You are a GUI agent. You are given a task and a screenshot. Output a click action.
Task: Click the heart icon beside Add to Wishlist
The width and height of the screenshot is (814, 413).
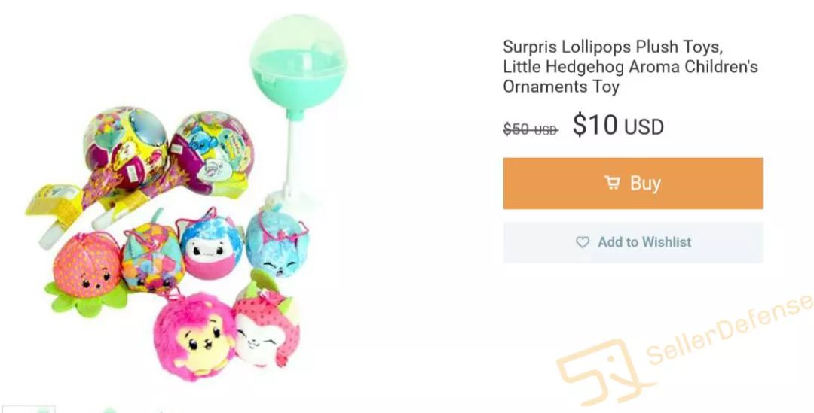point(583,242)
